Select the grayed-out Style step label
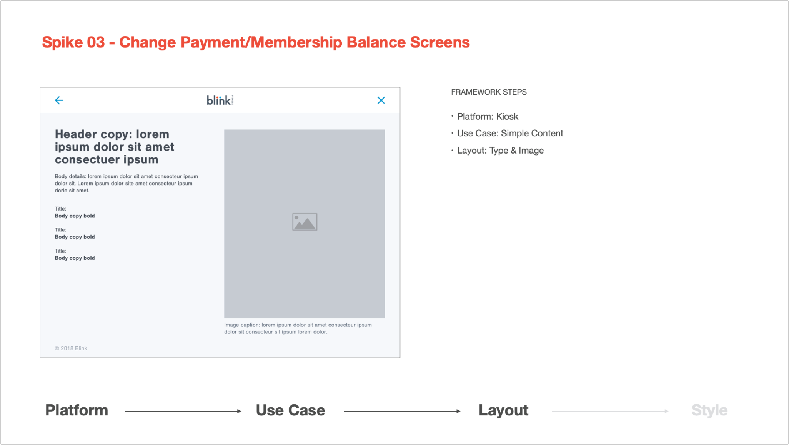This screenshot has height=445, width=789. tap(709, 410)
